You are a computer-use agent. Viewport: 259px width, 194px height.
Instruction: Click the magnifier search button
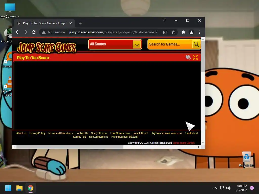(196, 44)
